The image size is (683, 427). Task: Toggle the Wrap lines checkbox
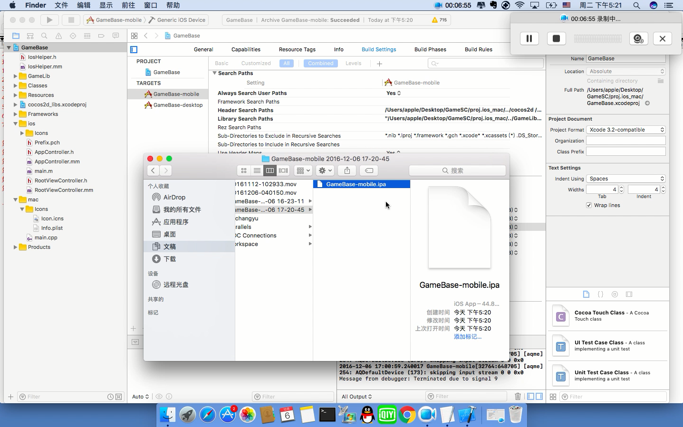point(589,205)
